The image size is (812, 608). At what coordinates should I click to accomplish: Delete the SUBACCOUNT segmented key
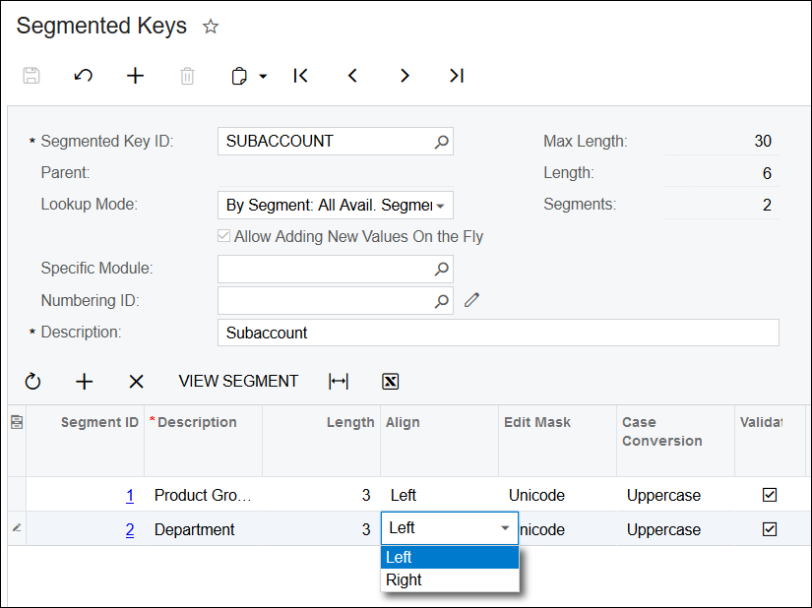187,76
